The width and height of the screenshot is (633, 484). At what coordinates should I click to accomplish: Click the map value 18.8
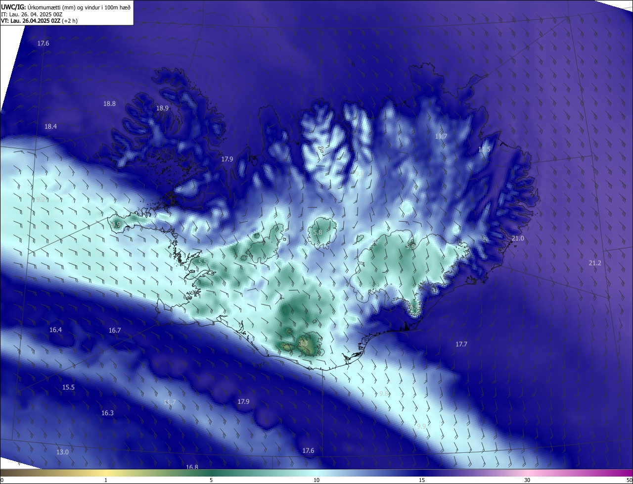(109, 103)
